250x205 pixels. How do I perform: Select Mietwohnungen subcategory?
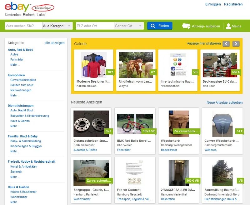coord(21,90)
